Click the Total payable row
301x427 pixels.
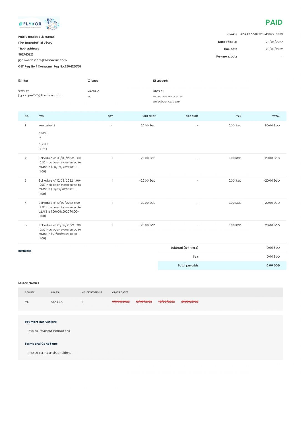click(188, 265)
